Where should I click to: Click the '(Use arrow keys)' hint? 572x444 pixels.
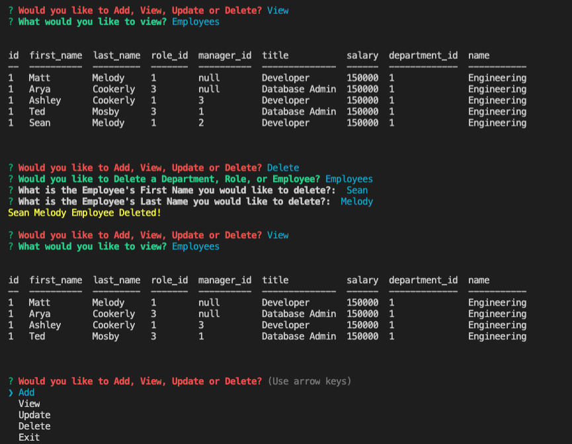click(x=309, y=381)
